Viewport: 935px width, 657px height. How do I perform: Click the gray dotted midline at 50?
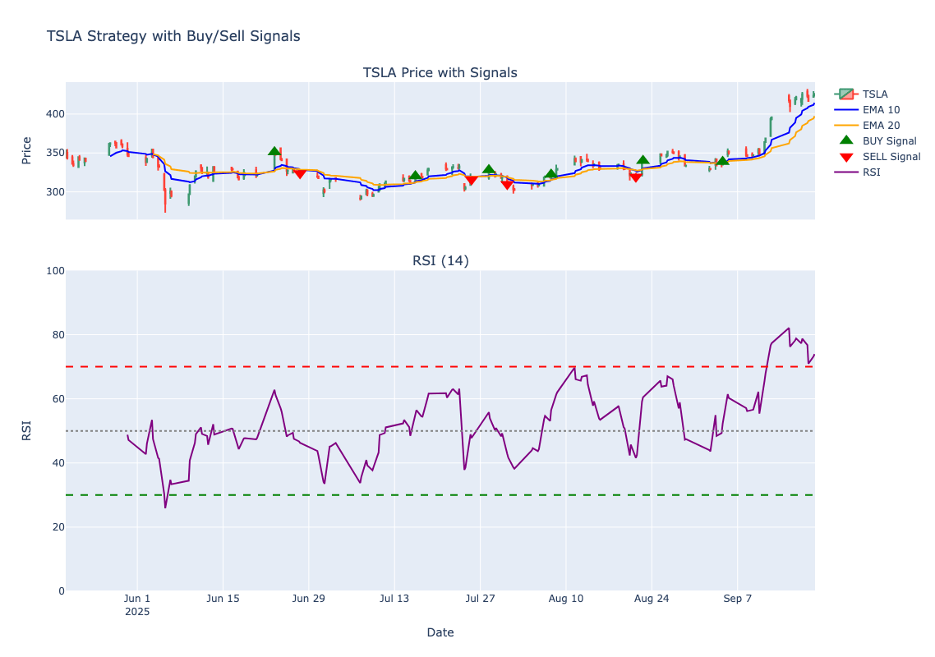tap(440, 430)
